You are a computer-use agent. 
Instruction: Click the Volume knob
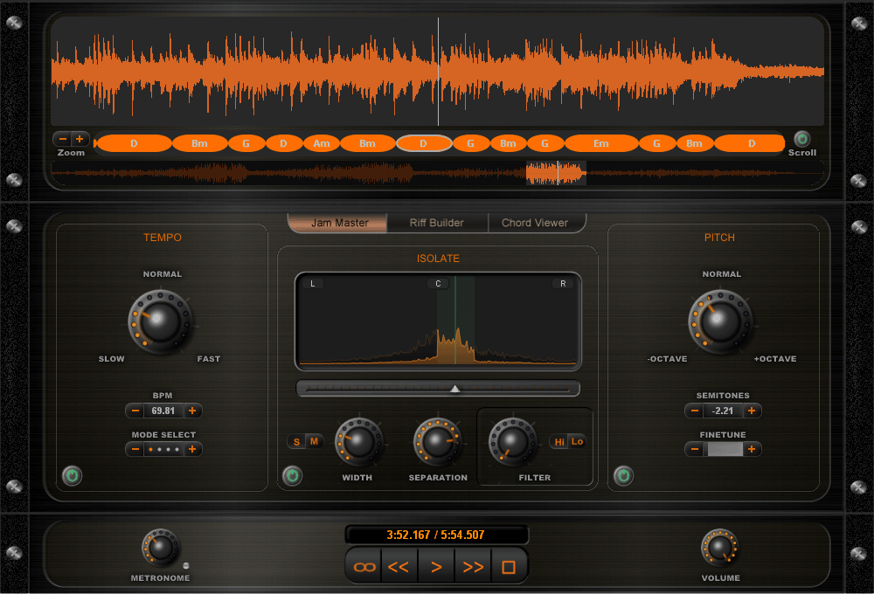[719, 547]
